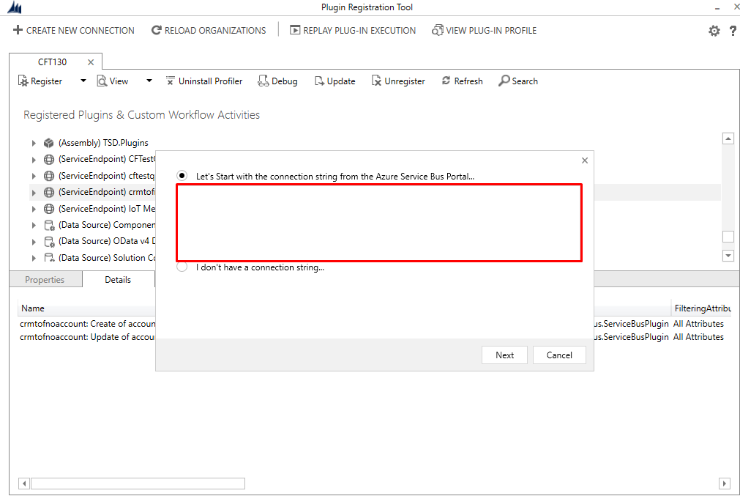740x496 pixels.
Task: Click the Refresh arrows icon
Action: click(x=446, y=81)
